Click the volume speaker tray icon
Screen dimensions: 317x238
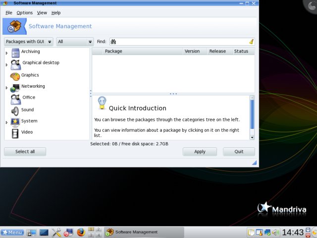coord(275,233)
